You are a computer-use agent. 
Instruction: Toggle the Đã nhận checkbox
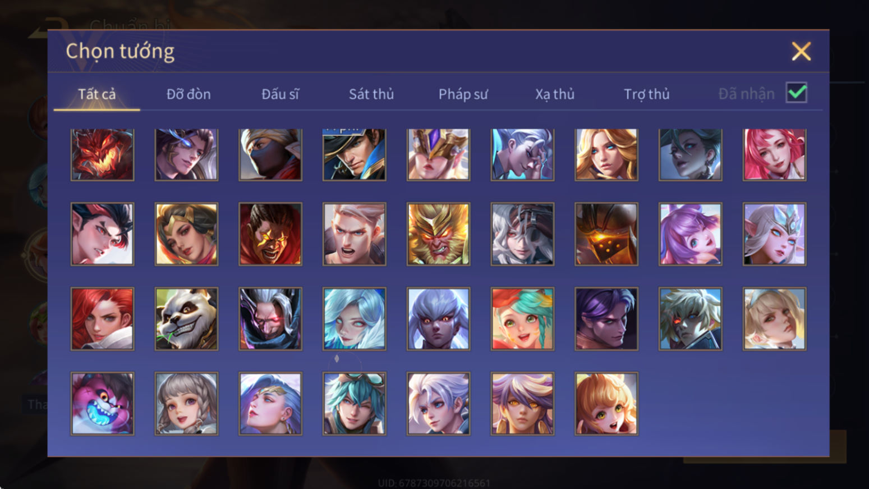pos(797,93)
